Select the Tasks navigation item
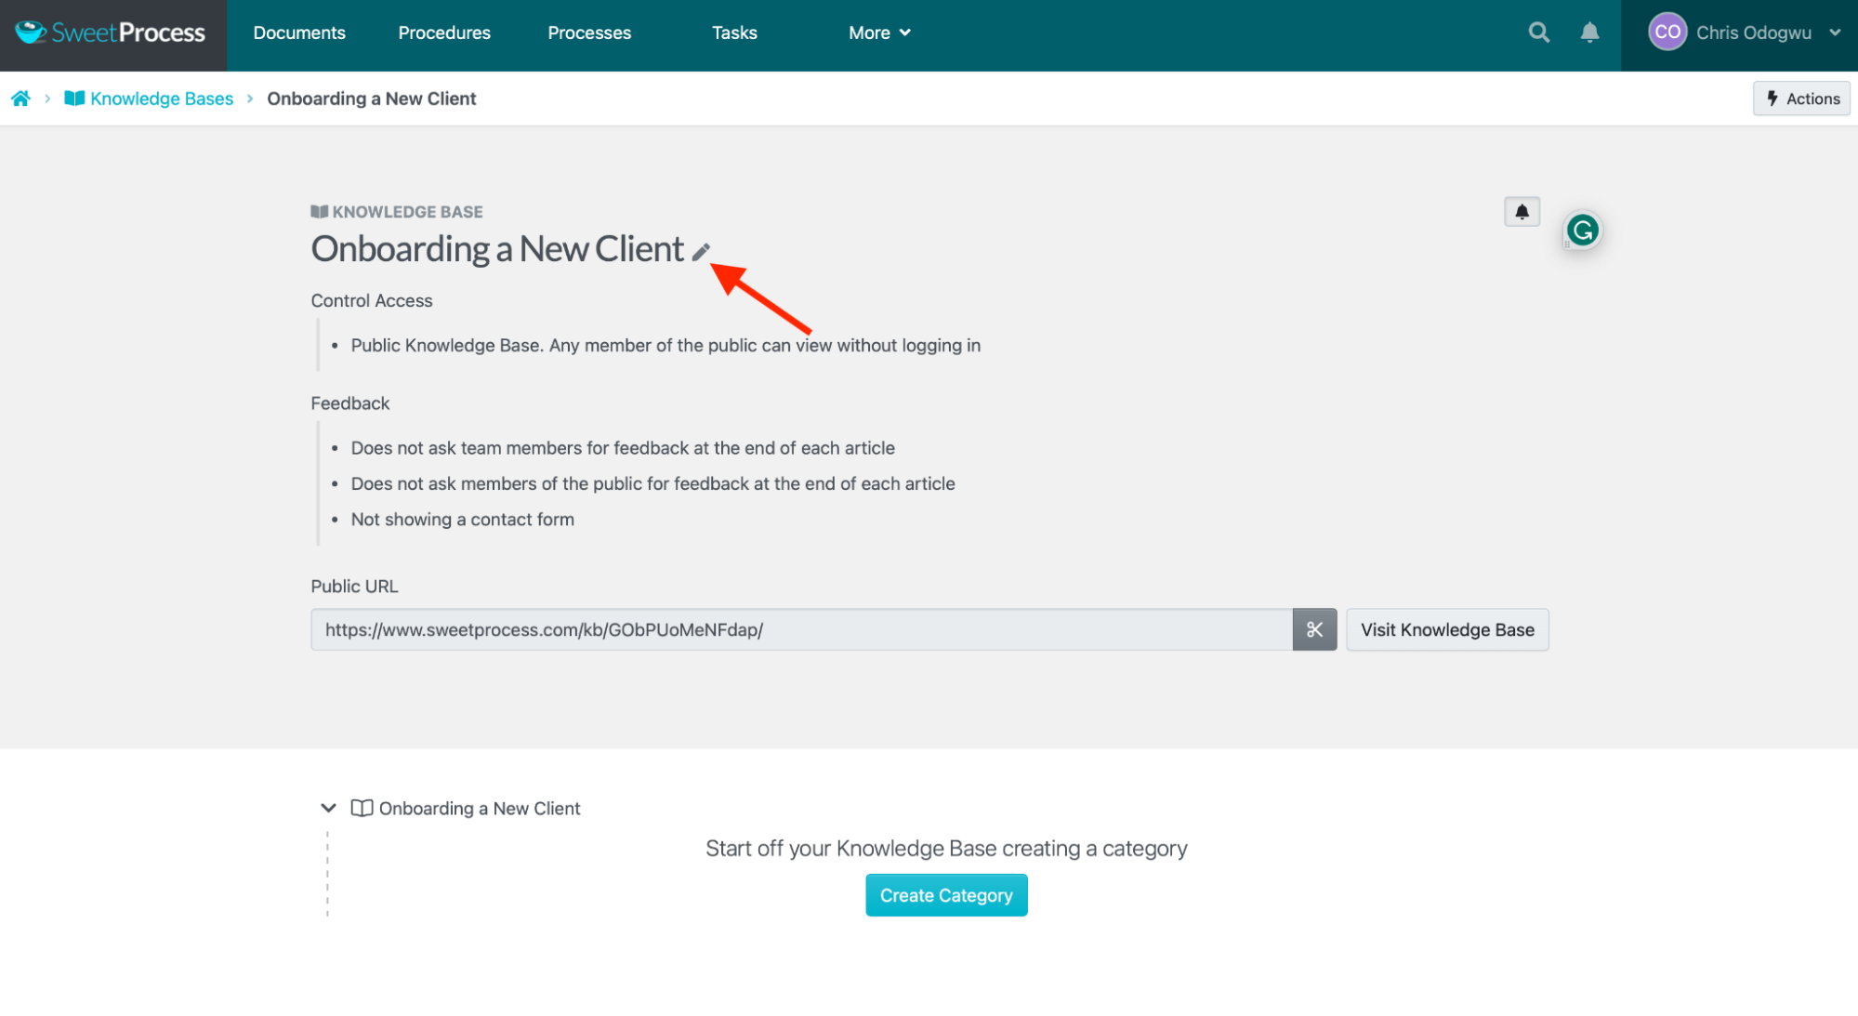1858x1016 pixels. pyautogui.click(x=733, y=33)
